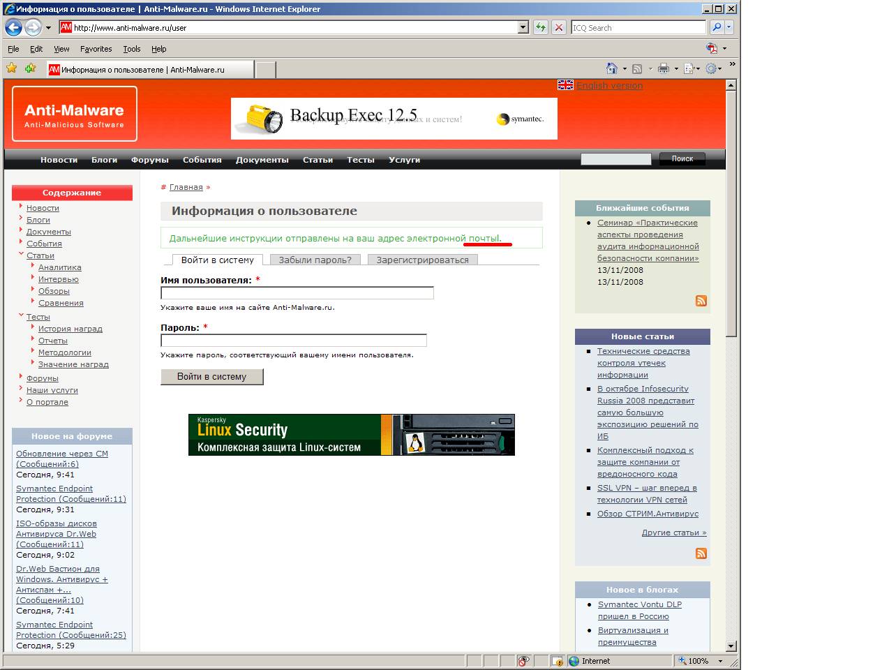Click the blocked pop-up icon in status bar
The height and width of the screenshot is (670, 889).
pyautogui.click(x=557, y=661)
